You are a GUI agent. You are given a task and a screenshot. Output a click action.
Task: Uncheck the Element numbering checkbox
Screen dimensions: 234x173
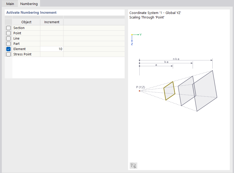coord(8,49)
